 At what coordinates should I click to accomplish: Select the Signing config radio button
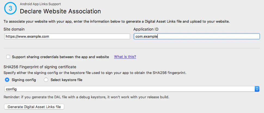[x=7, y=80]
